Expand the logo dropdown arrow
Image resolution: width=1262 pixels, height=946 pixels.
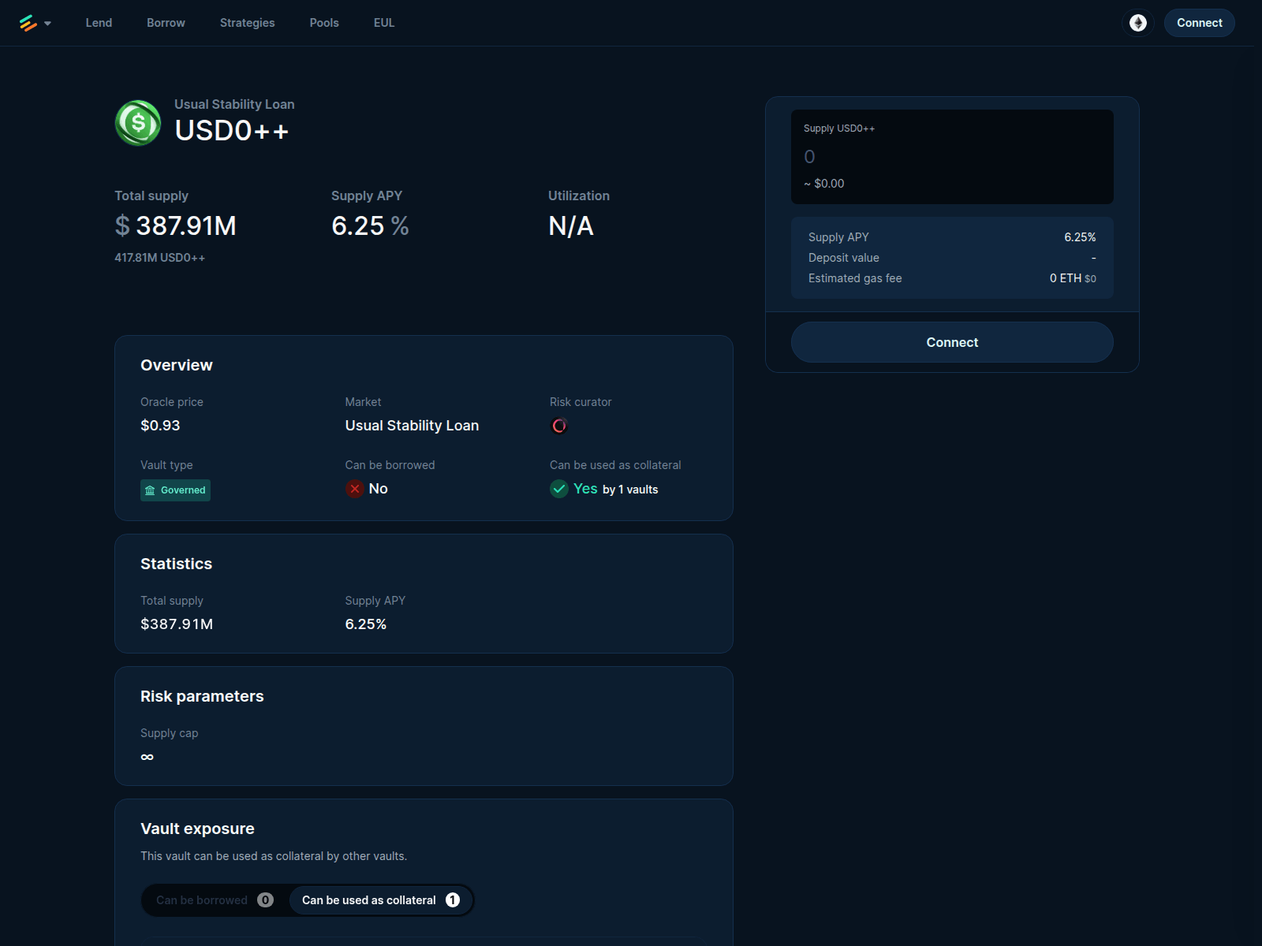(48, 24)
